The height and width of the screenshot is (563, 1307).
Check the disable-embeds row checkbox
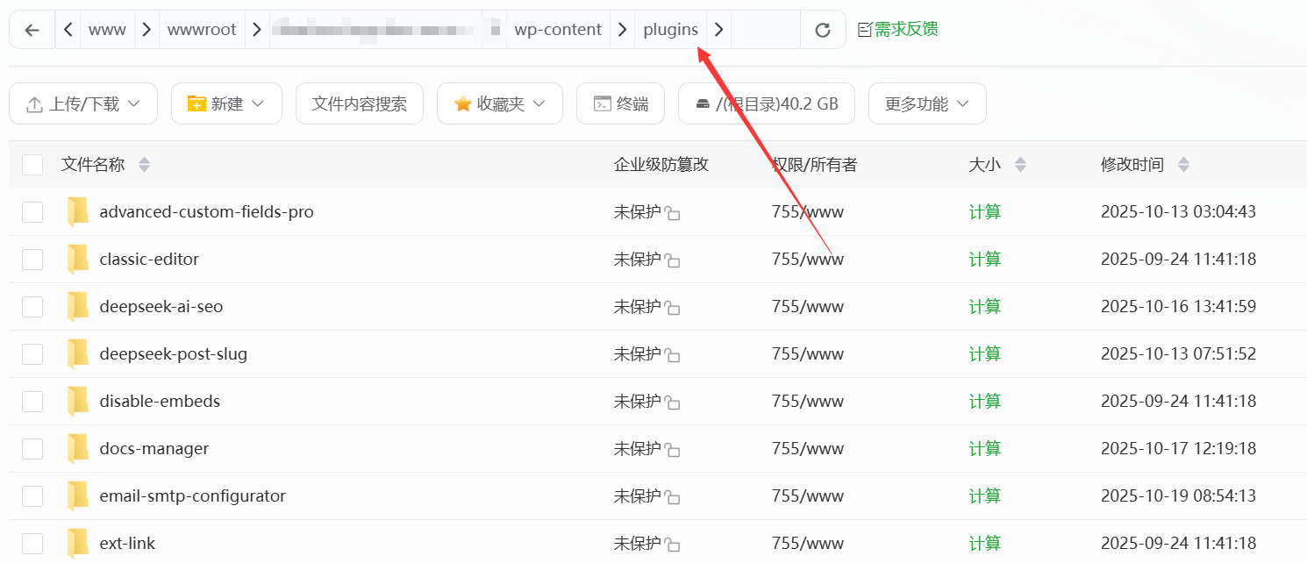(x=32, y=401)
